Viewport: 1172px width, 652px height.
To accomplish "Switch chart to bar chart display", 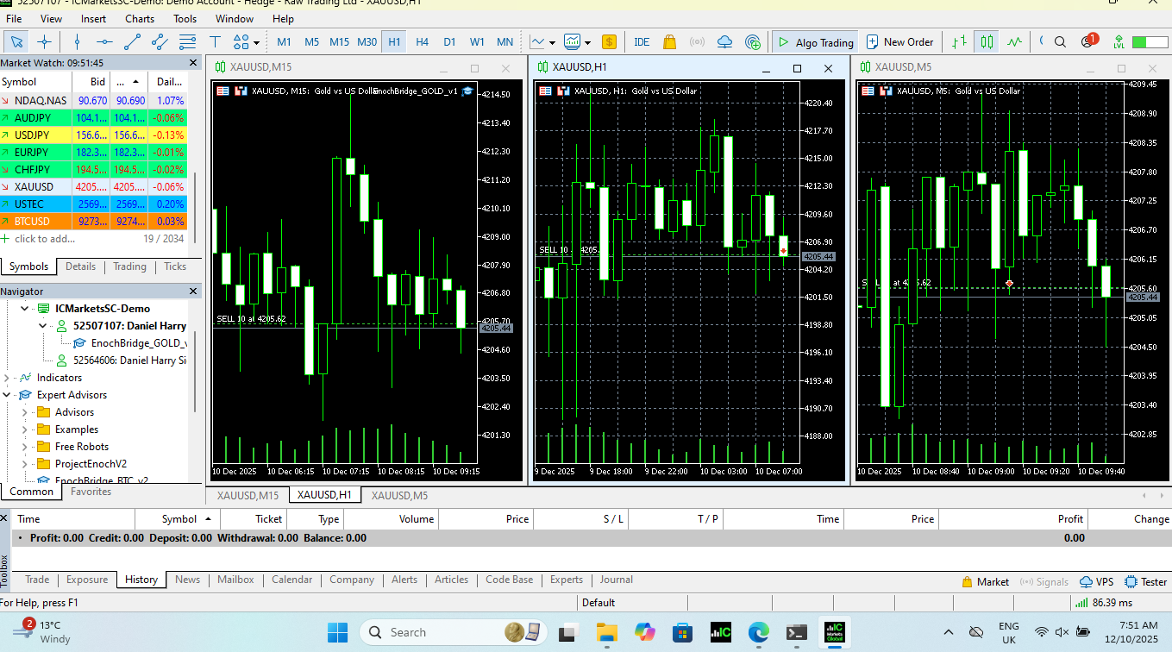I will click(x=959, y=41).
